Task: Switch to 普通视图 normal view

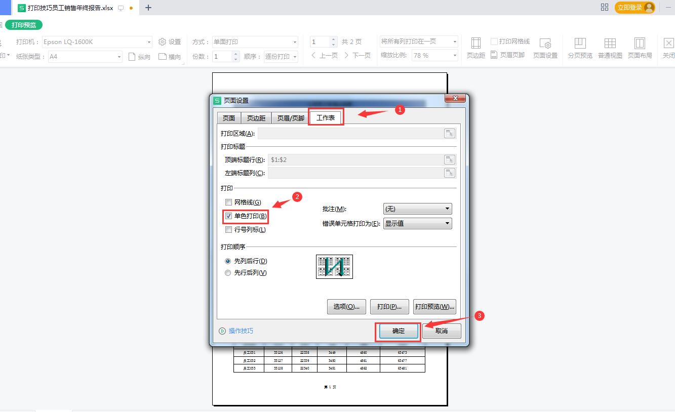Action: click(610, 48)
